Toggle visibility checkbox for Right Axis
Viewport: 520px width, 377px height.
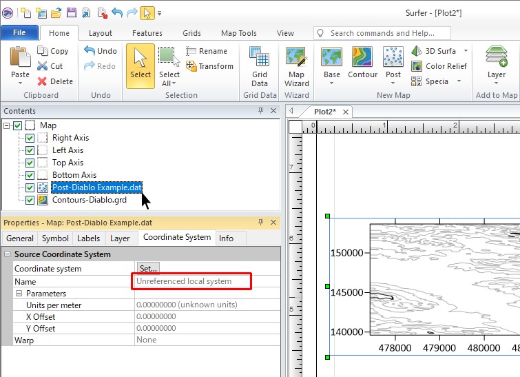[x=30, y=138]
